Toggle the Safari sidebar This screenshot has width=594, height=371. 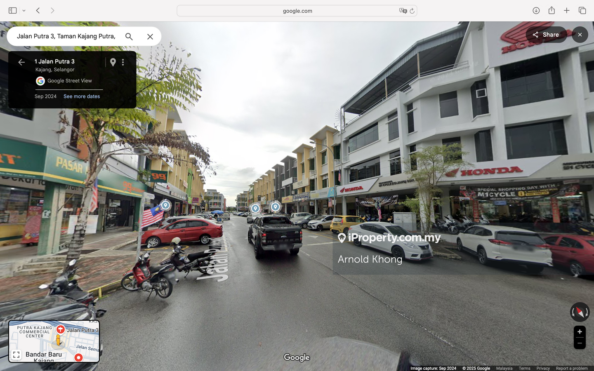(x=12, y=11)
